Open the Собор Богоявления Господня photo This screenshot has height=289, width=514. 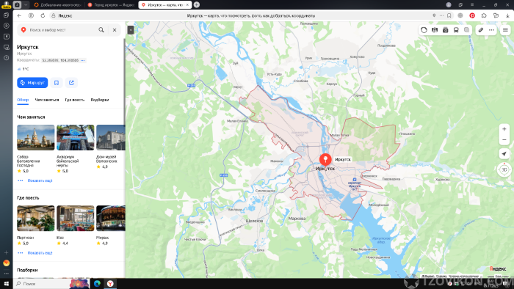point(36,137)
